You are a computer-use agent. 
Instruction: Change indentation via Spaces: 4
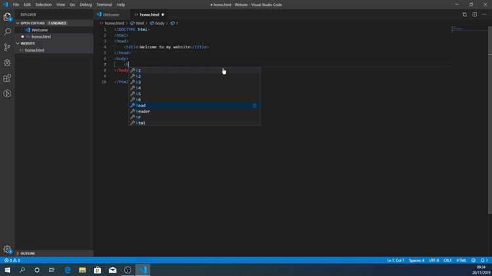point(417,260)
